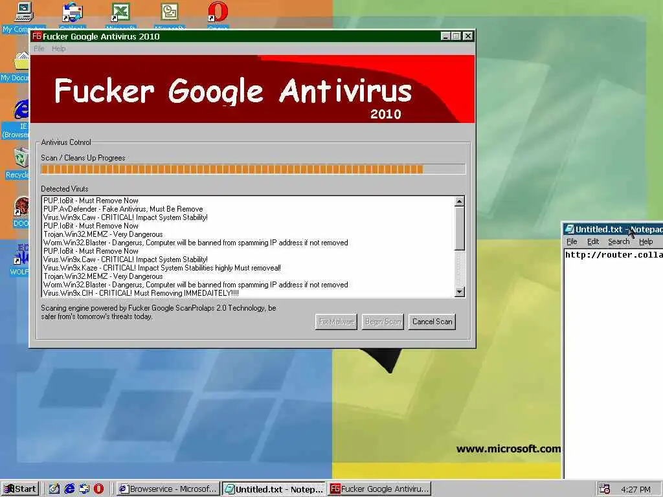Click the Fix Malware button
Screen dimensions: 663x497
(x=336, y=322)
